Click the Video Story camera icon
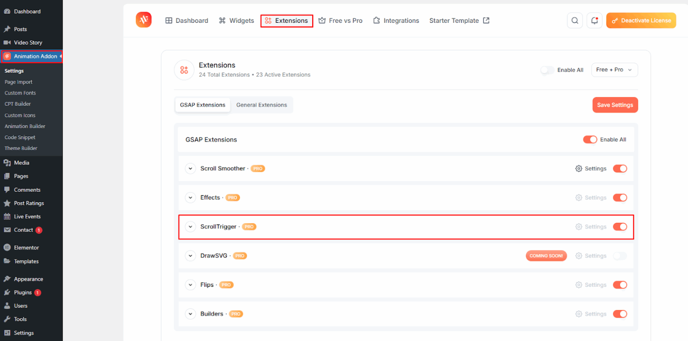The image size is (688, 341). (x=7, y=43)
